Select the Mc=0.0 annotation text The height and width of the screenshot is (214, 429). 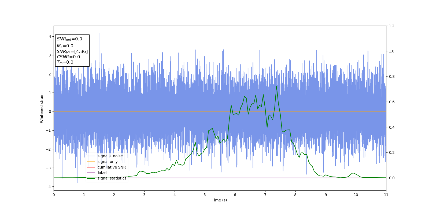[65, 46]
